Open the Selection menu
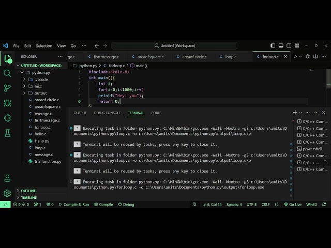Image resolution: width=331 pixels, height=248 pixels. (x=44, y=46)
